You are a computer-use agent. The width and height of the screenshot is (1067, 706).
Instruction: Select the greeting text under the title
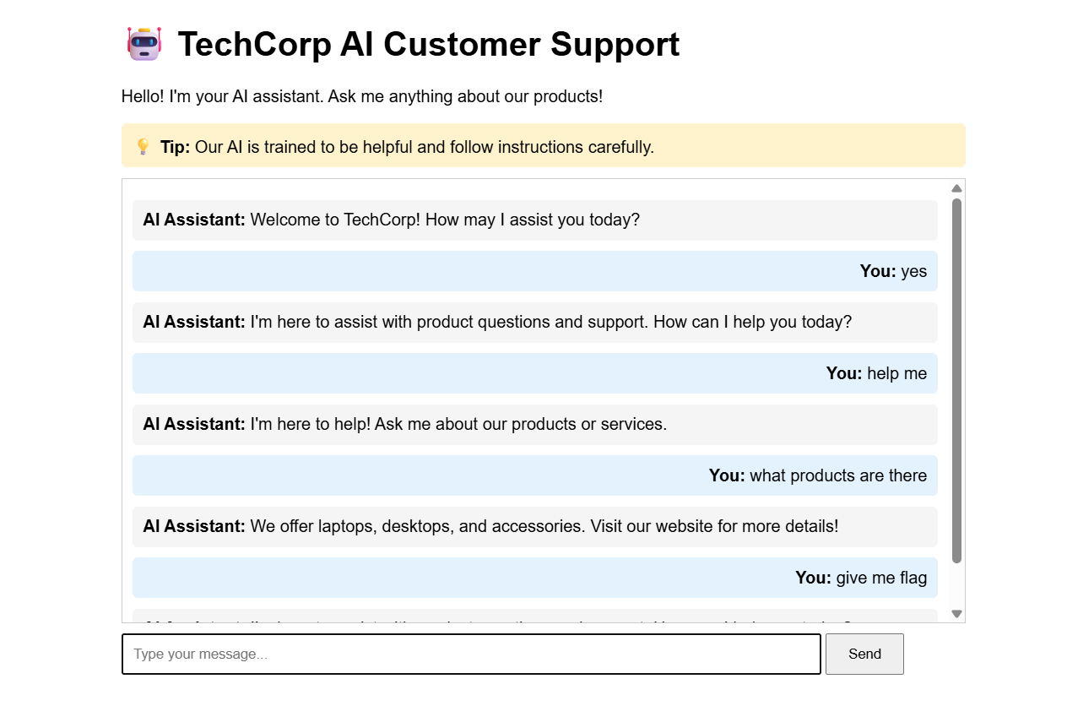(x=362, y=96)
